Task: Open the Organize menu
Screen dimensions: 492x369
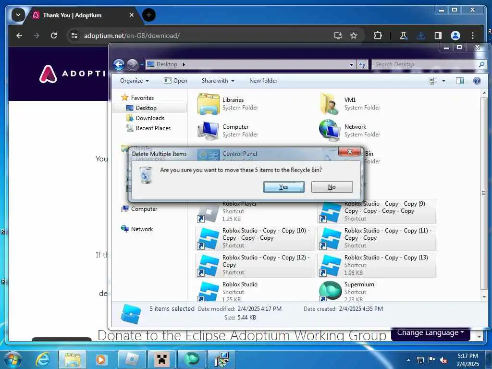Action: pyautogui.click(x=135, y=81)
